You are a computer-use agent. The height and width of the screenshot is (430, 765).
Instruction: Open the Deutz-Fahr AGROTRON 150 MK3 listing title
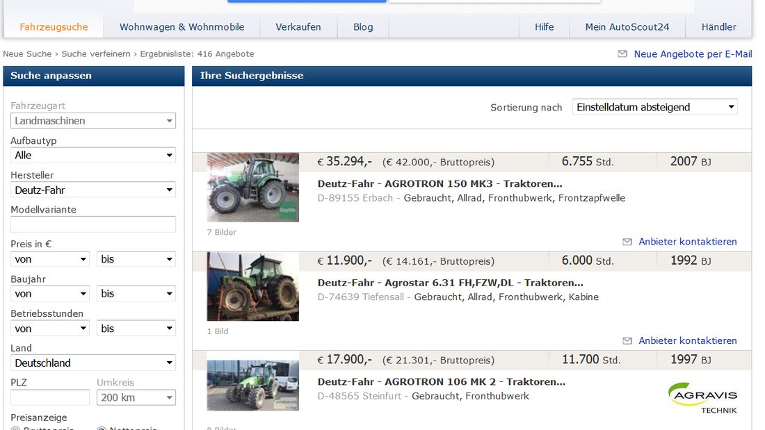(440, 184)
